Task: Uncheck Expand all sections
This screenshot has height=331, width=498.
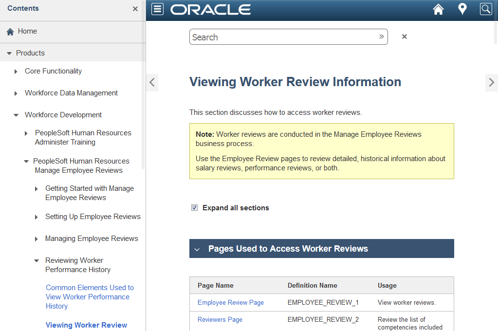Action: click(x=194, y=207)
